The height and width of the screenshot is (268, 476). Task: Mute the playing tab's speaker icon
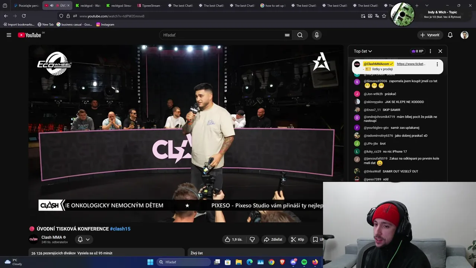pos(52,6)
